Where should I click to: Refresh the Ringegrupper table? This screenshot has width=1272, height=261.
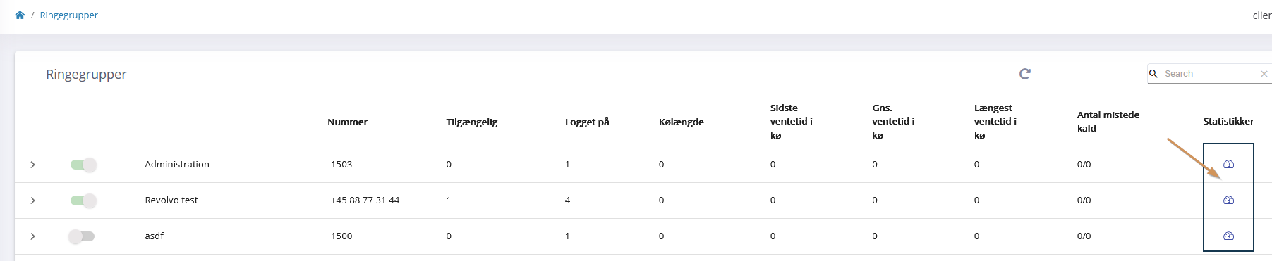point(1025,73)
